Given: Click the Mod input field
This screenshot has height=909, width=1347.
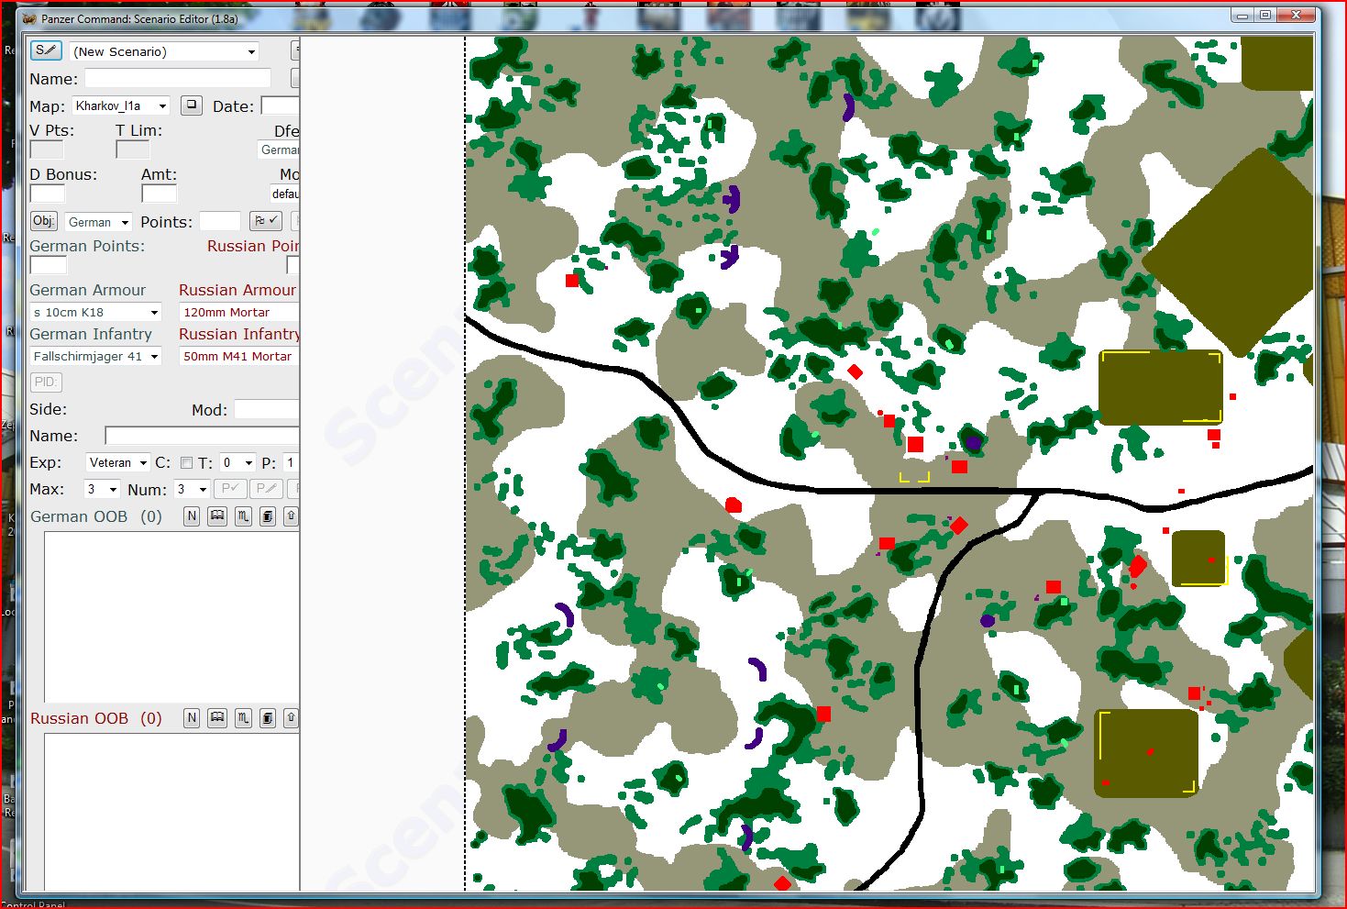Looking at the screenshot, I should 267,409.
